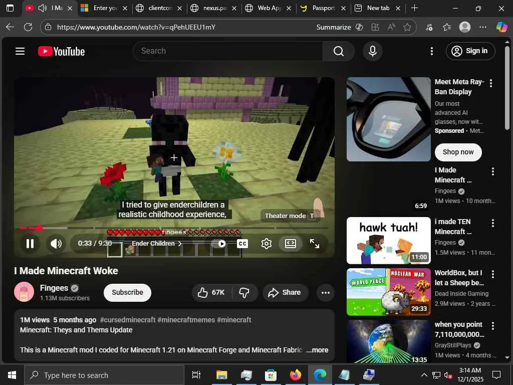Toggle closed captions CC button

pyautogui.click(x=242, y=244)
